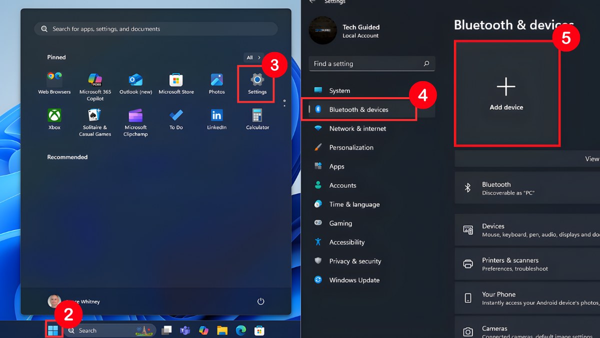The image size is (600, 338).
Task: Open Settings from pinned apps
Action: 257,84
